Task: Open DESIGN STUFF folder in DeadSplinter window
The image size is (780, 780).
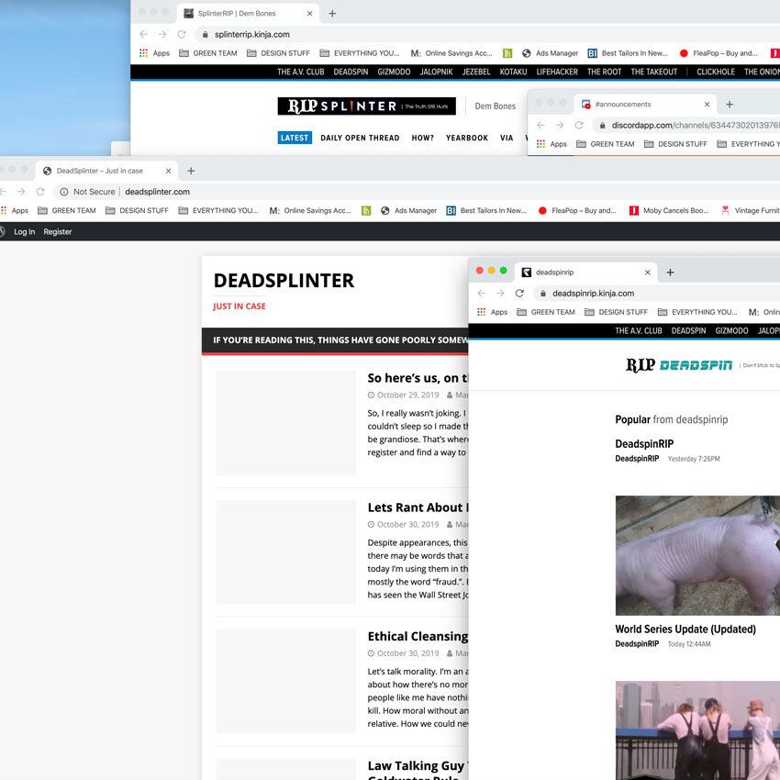Action: (x=138, y=210)
